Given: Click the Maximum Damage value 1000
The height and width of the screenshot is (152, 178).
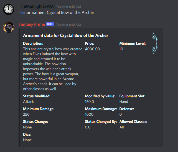Looking at the screenshot, I should click(89, 115).
